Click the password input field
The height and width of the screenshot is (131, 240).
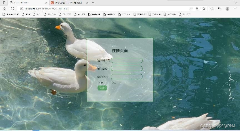point(127,69)
